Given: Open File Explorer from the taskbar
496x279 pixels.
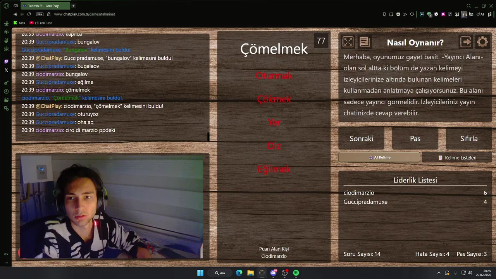Looking at the screenshot, I should click(251, 273).
